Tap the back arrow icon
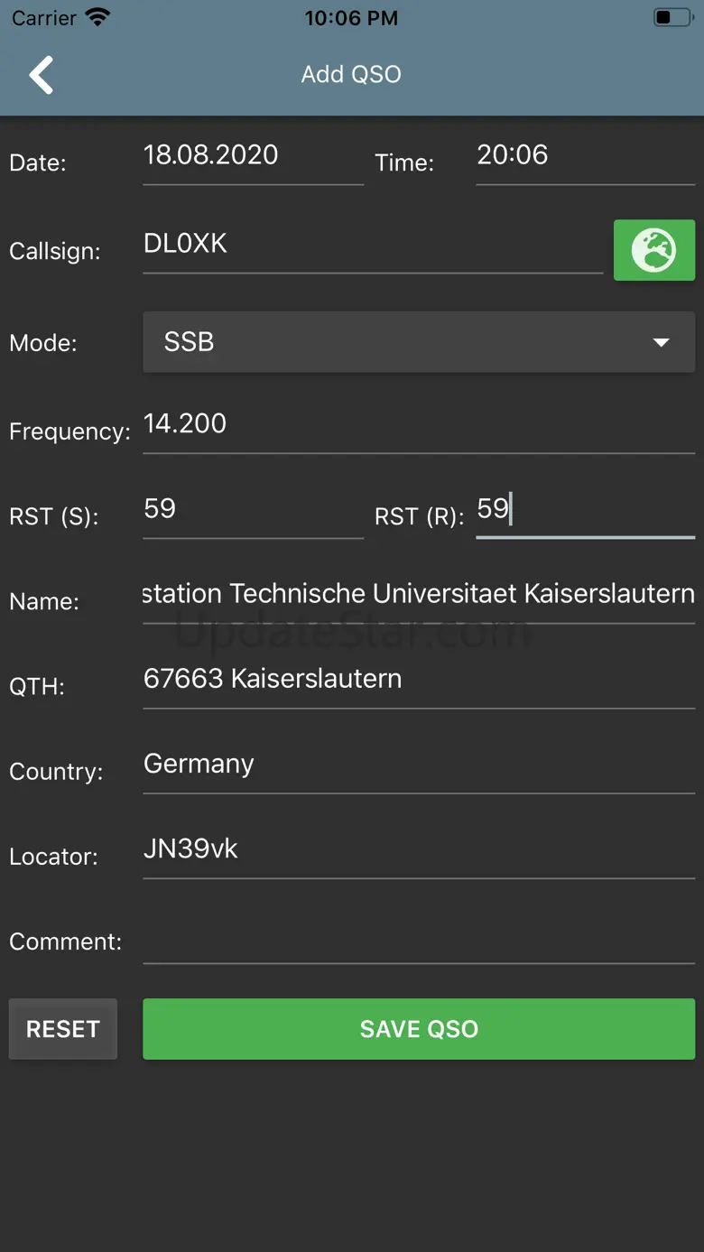Image resolution: width=704 pixels, height=1252 pixels. coord(42,75)
